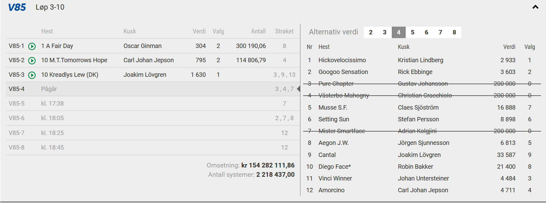546x204 pixels.
Task: Sort by Verdi column in right table
Action: point(509,47)
